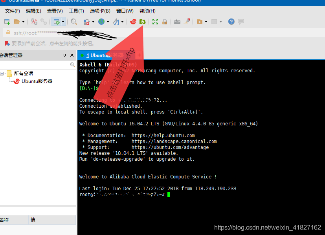Open key mapping keyboard icon
Screen dimensions: 325x235
tap(177, 22)
